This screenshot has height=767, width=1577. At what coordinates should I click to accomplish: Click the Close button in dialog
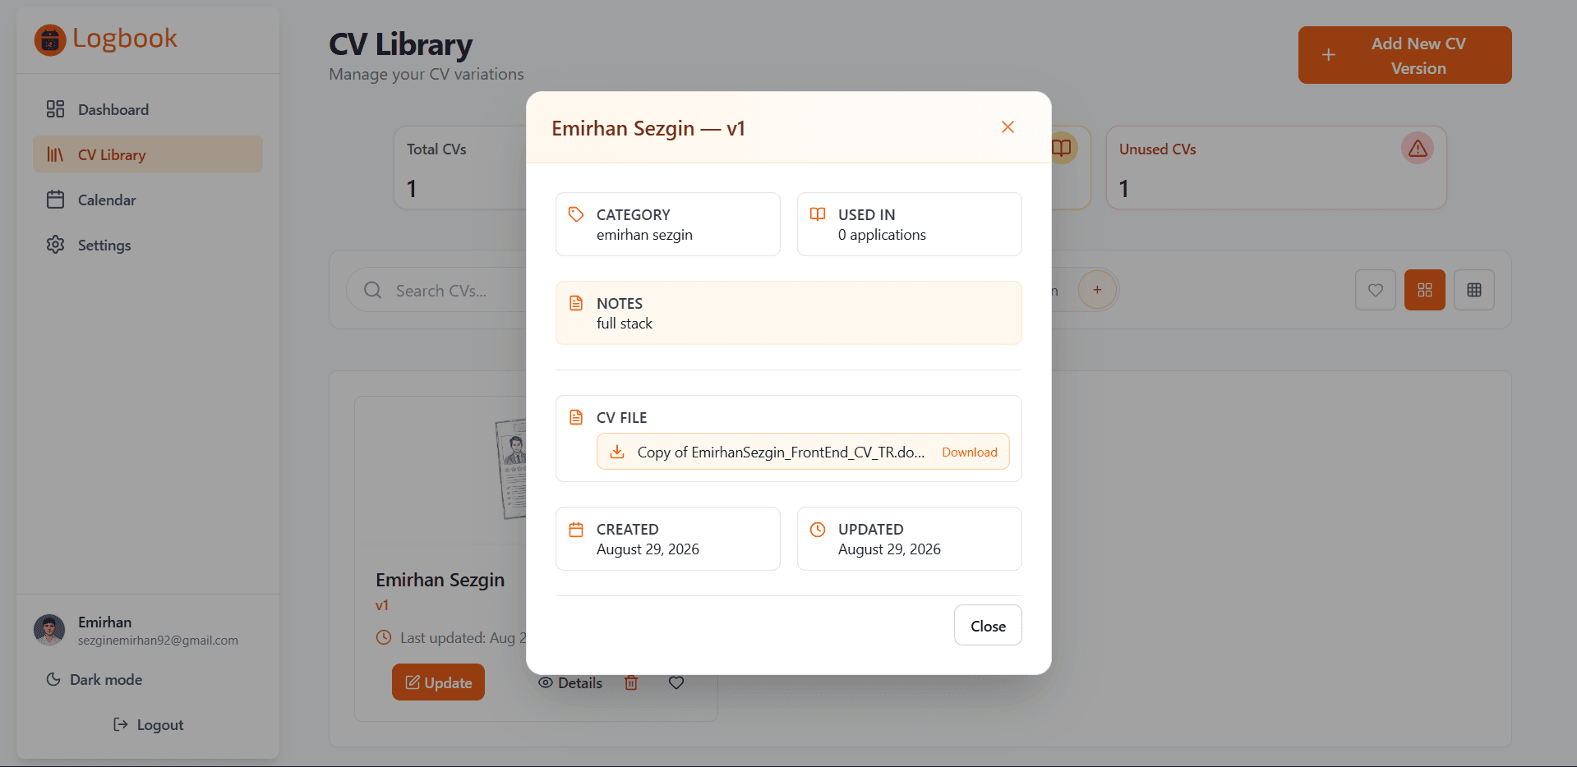[x=988, y=626]
